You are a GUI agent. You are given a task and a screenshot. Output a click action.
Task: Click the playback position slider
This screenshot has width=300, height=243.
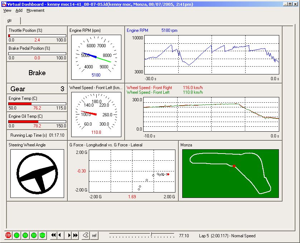click(151, 234)
